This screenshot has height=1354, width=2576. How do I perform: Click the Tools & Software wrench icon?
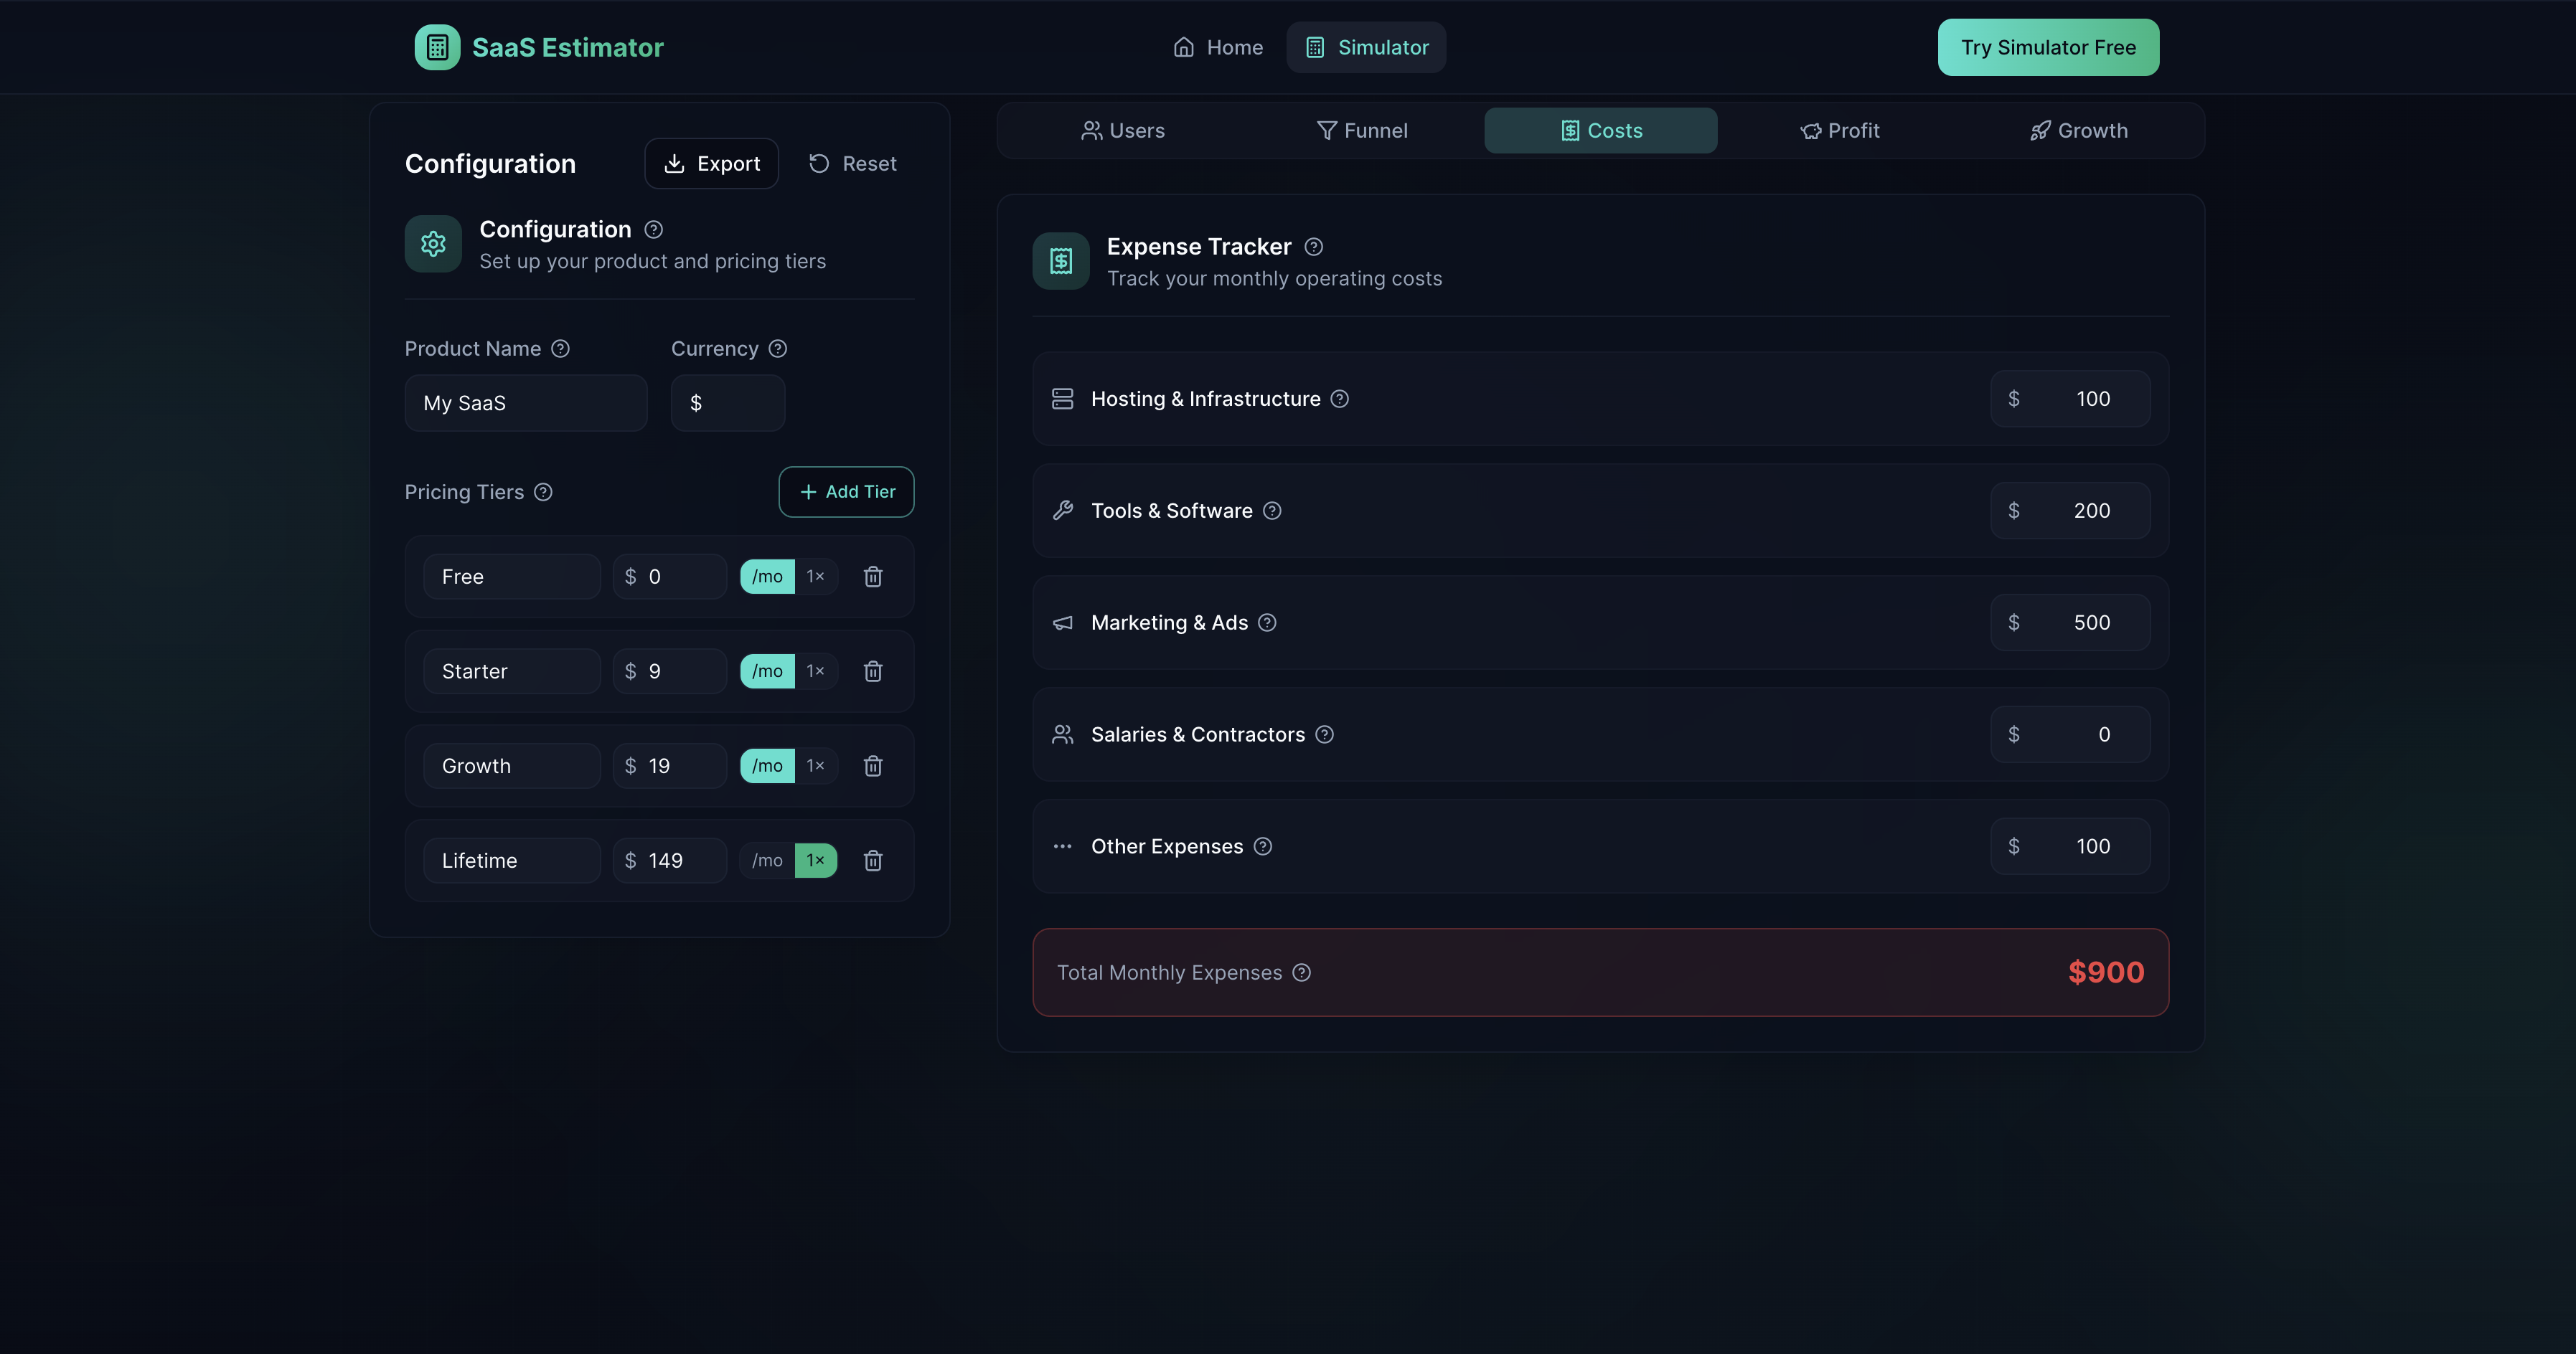(1061, 510)
